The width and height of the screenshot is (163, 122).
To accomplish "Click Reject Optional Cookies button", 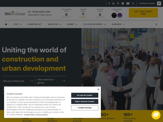I will [85, 101].
